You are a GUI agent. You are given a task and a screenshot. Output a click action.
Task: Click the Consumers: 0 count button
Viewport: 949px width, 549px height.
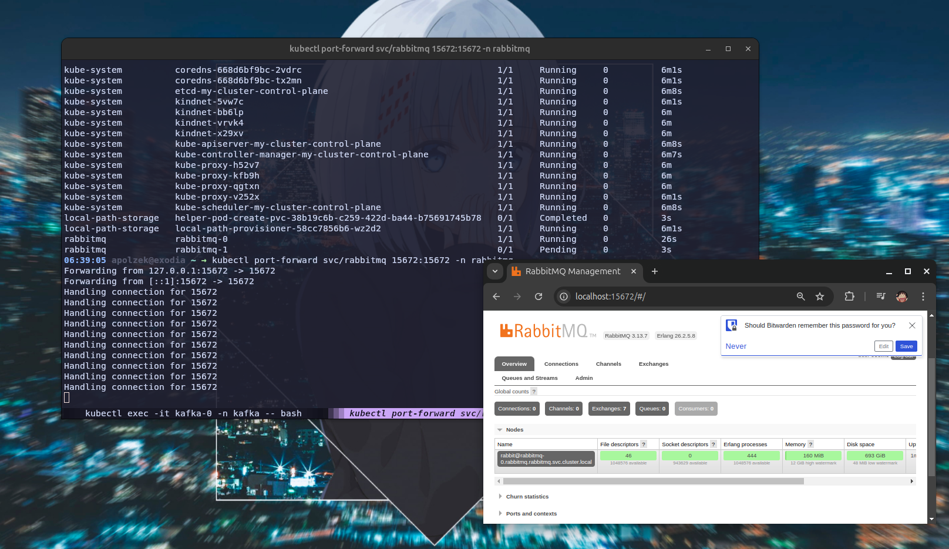click(696, 409)
